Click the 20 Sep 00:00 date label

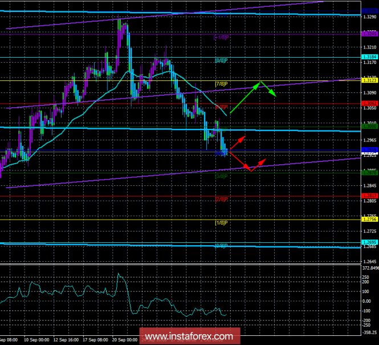(x=125, y=340)
